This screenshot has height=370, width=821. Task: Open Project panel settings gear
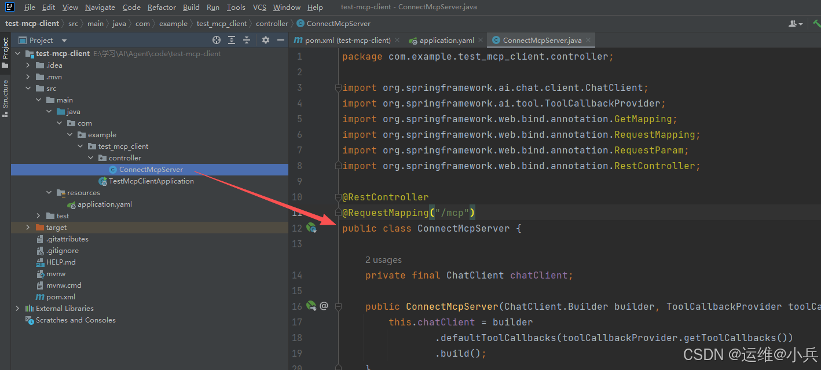click(266, 40)
